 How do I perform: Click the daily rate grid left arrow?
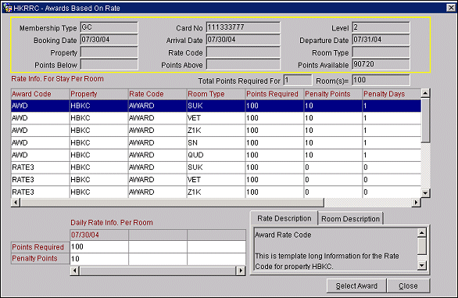75,271
